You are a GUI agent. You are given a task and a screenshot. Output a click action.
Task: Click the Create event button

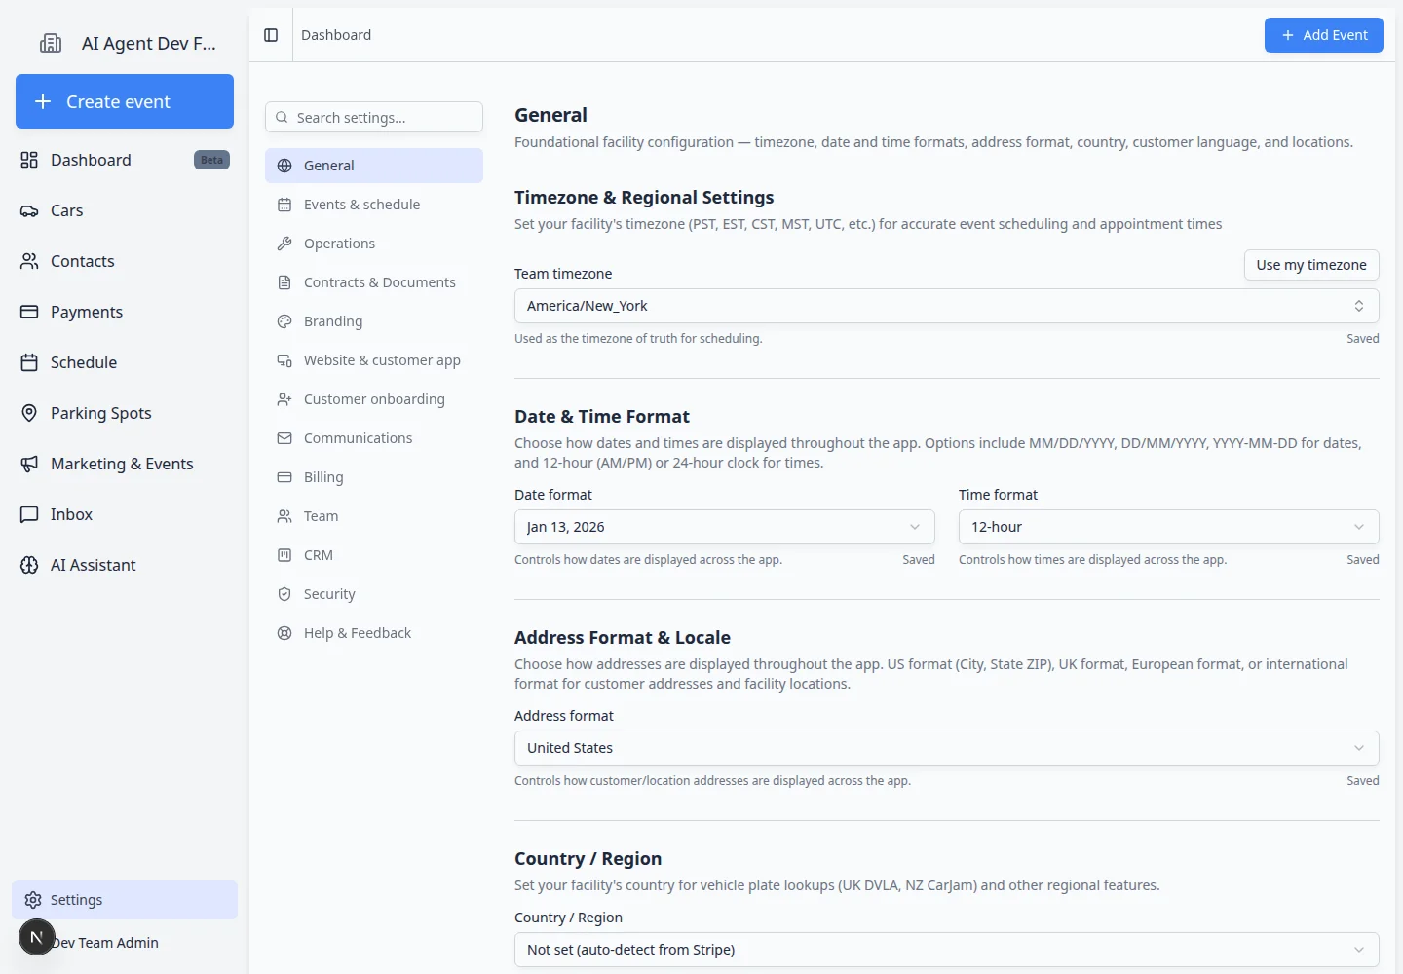(x=125, y=101)
